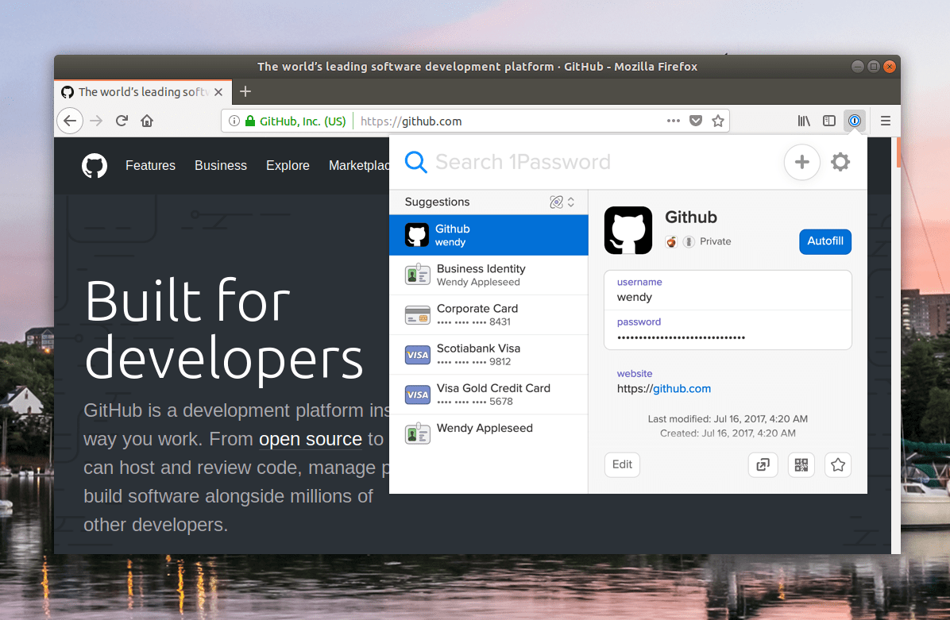Minimize the Firefox window
The image size is (950, 620).
click(x=857, y=67)
